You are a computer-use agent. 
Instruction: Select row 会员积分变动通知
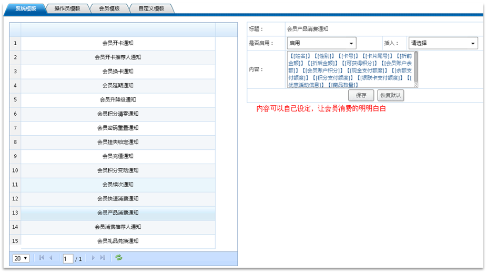[118, 170]
